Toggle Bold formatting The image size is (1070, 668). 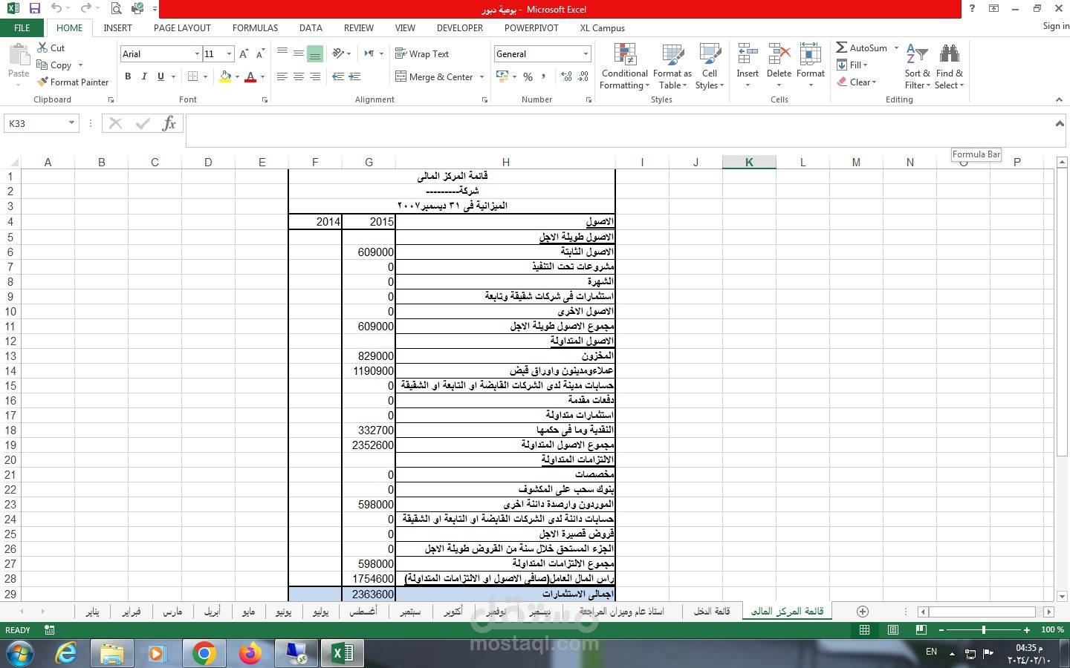(x=128, y=76)
